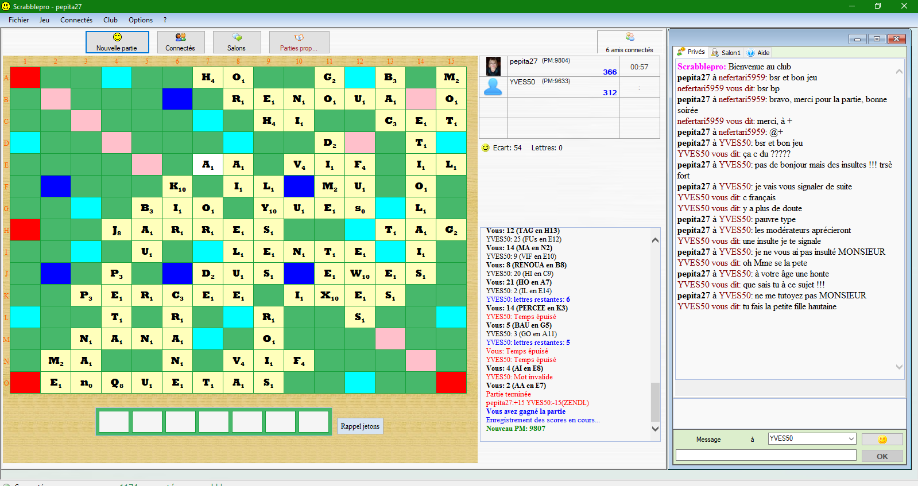The height and width of the screenshot is (486, 918).
Task: Send message with the OK button
Action: pyautogui.click(x=882, y=456)
